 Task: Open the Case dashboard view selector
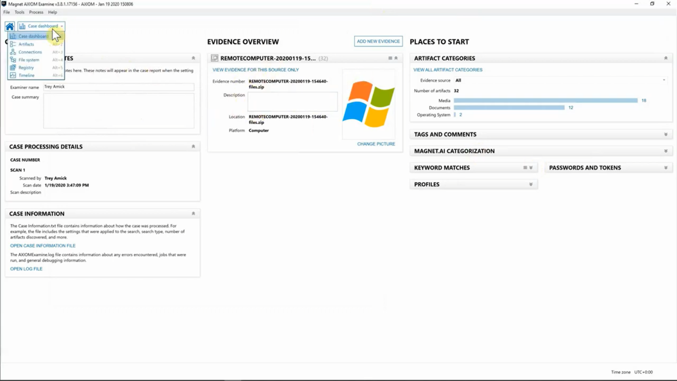[x=41, y=26]
